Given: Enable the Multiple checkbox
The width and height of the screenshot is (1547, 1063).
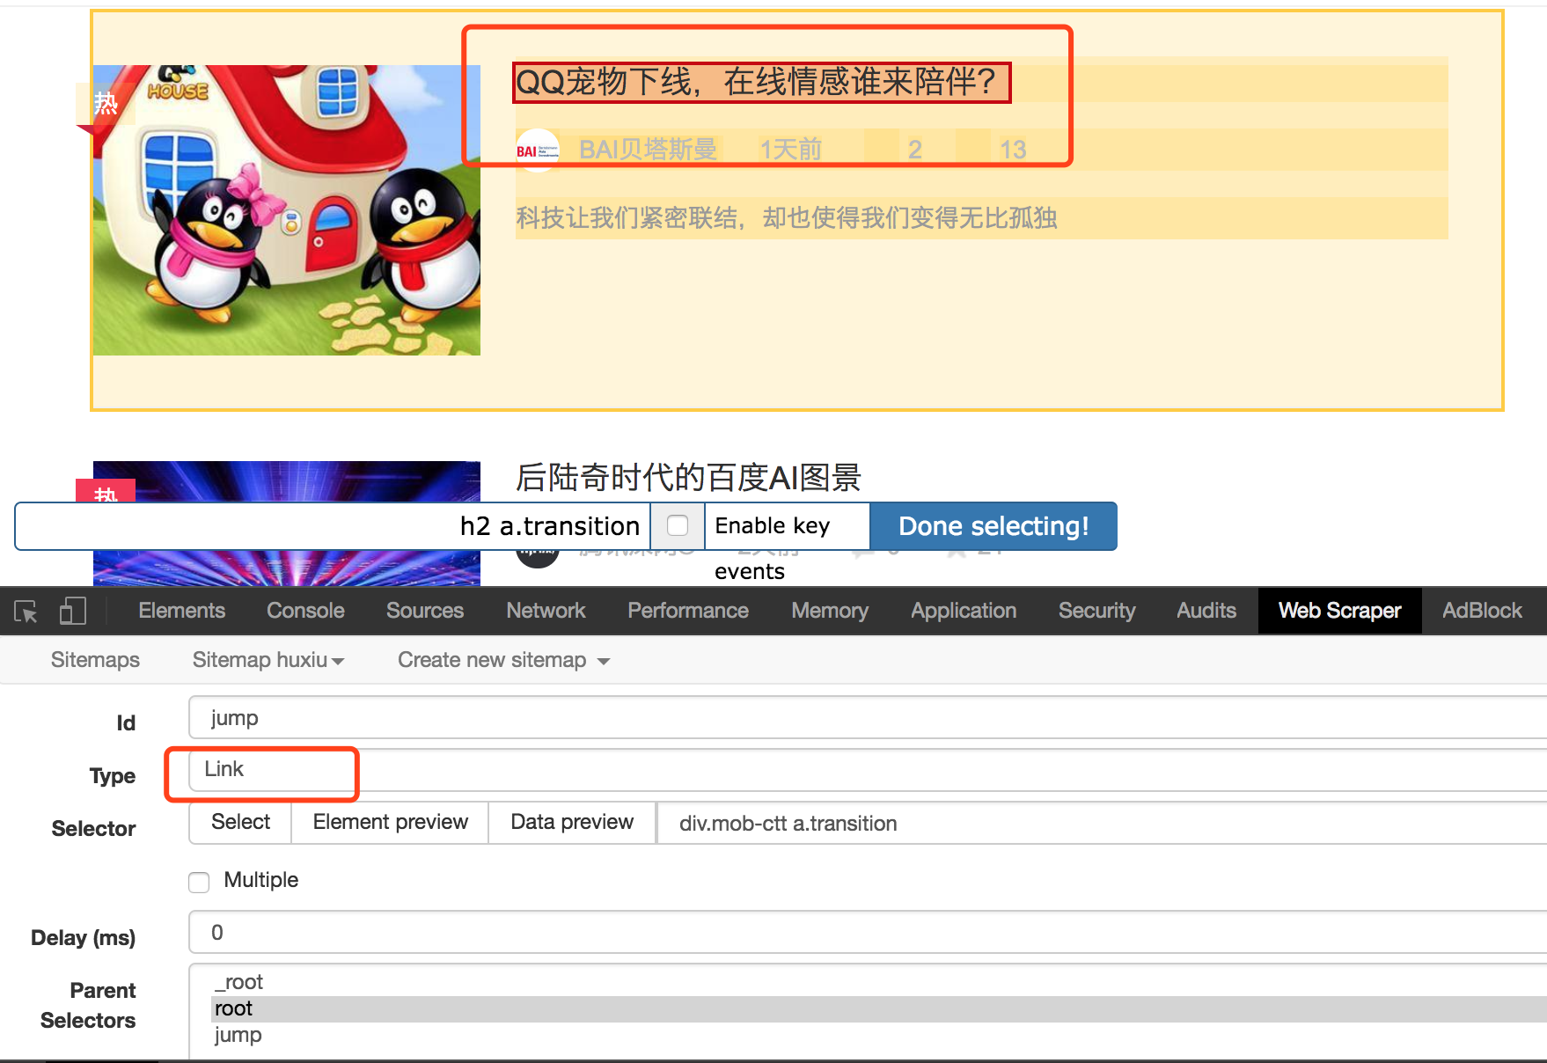Looking at the screenshot, I should [199, 882].
